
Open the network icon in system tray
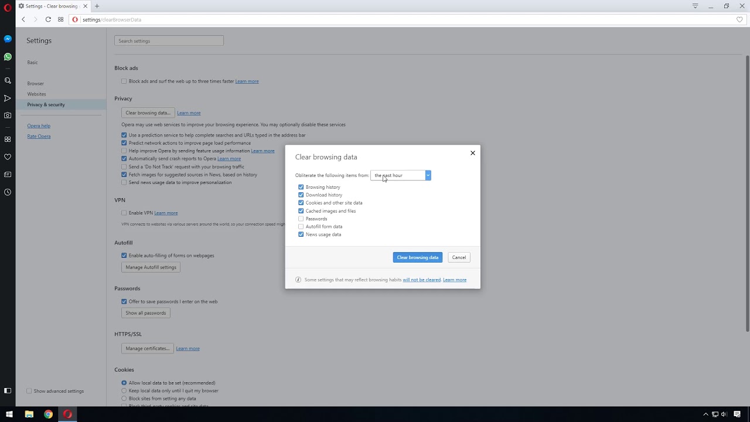click(x=715, y=414)
